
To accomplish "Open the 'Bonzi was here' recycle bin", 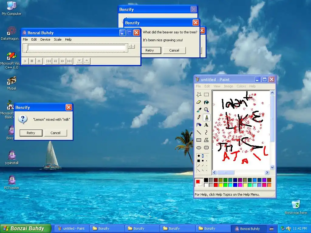I will pyautogui.click(x=296, y=207).
